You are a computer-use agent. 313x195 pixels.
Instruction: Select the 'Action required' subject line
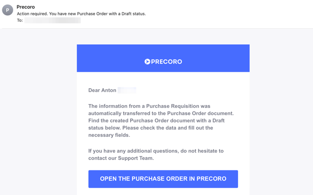(81, 14)
